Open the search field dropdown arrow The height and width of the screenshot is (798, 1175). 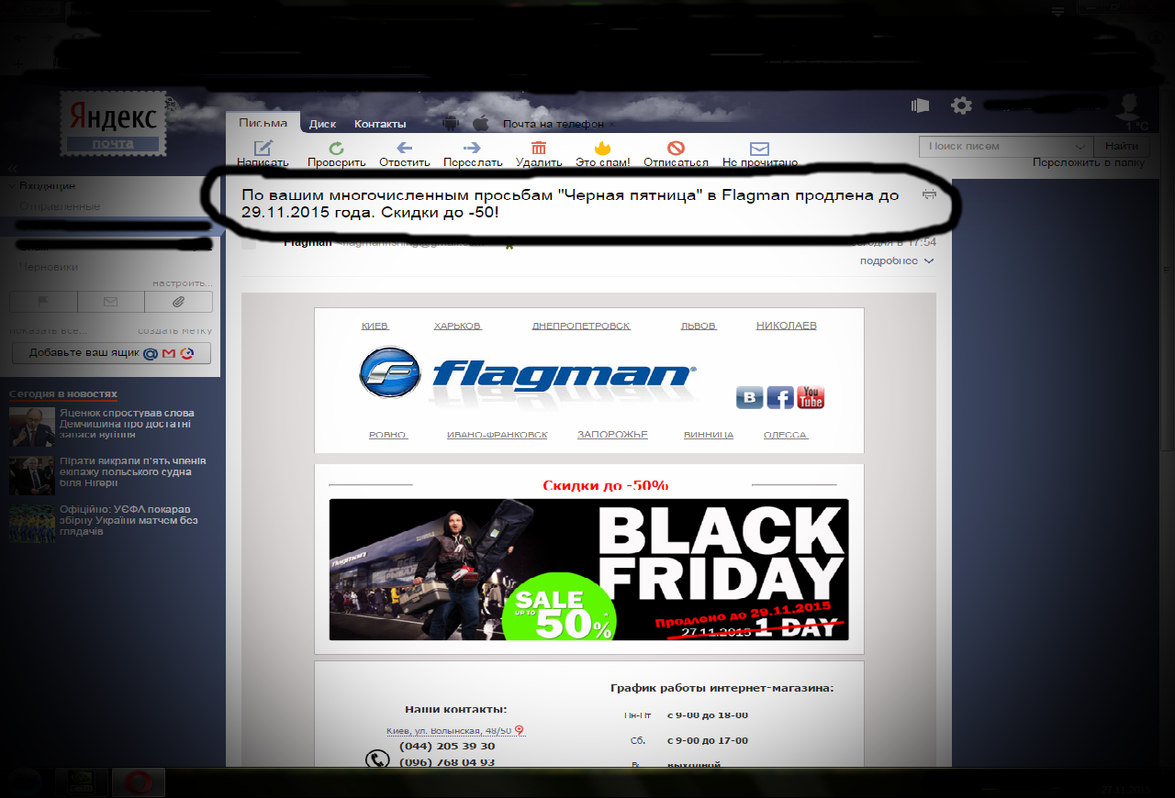click(1080, 146)
